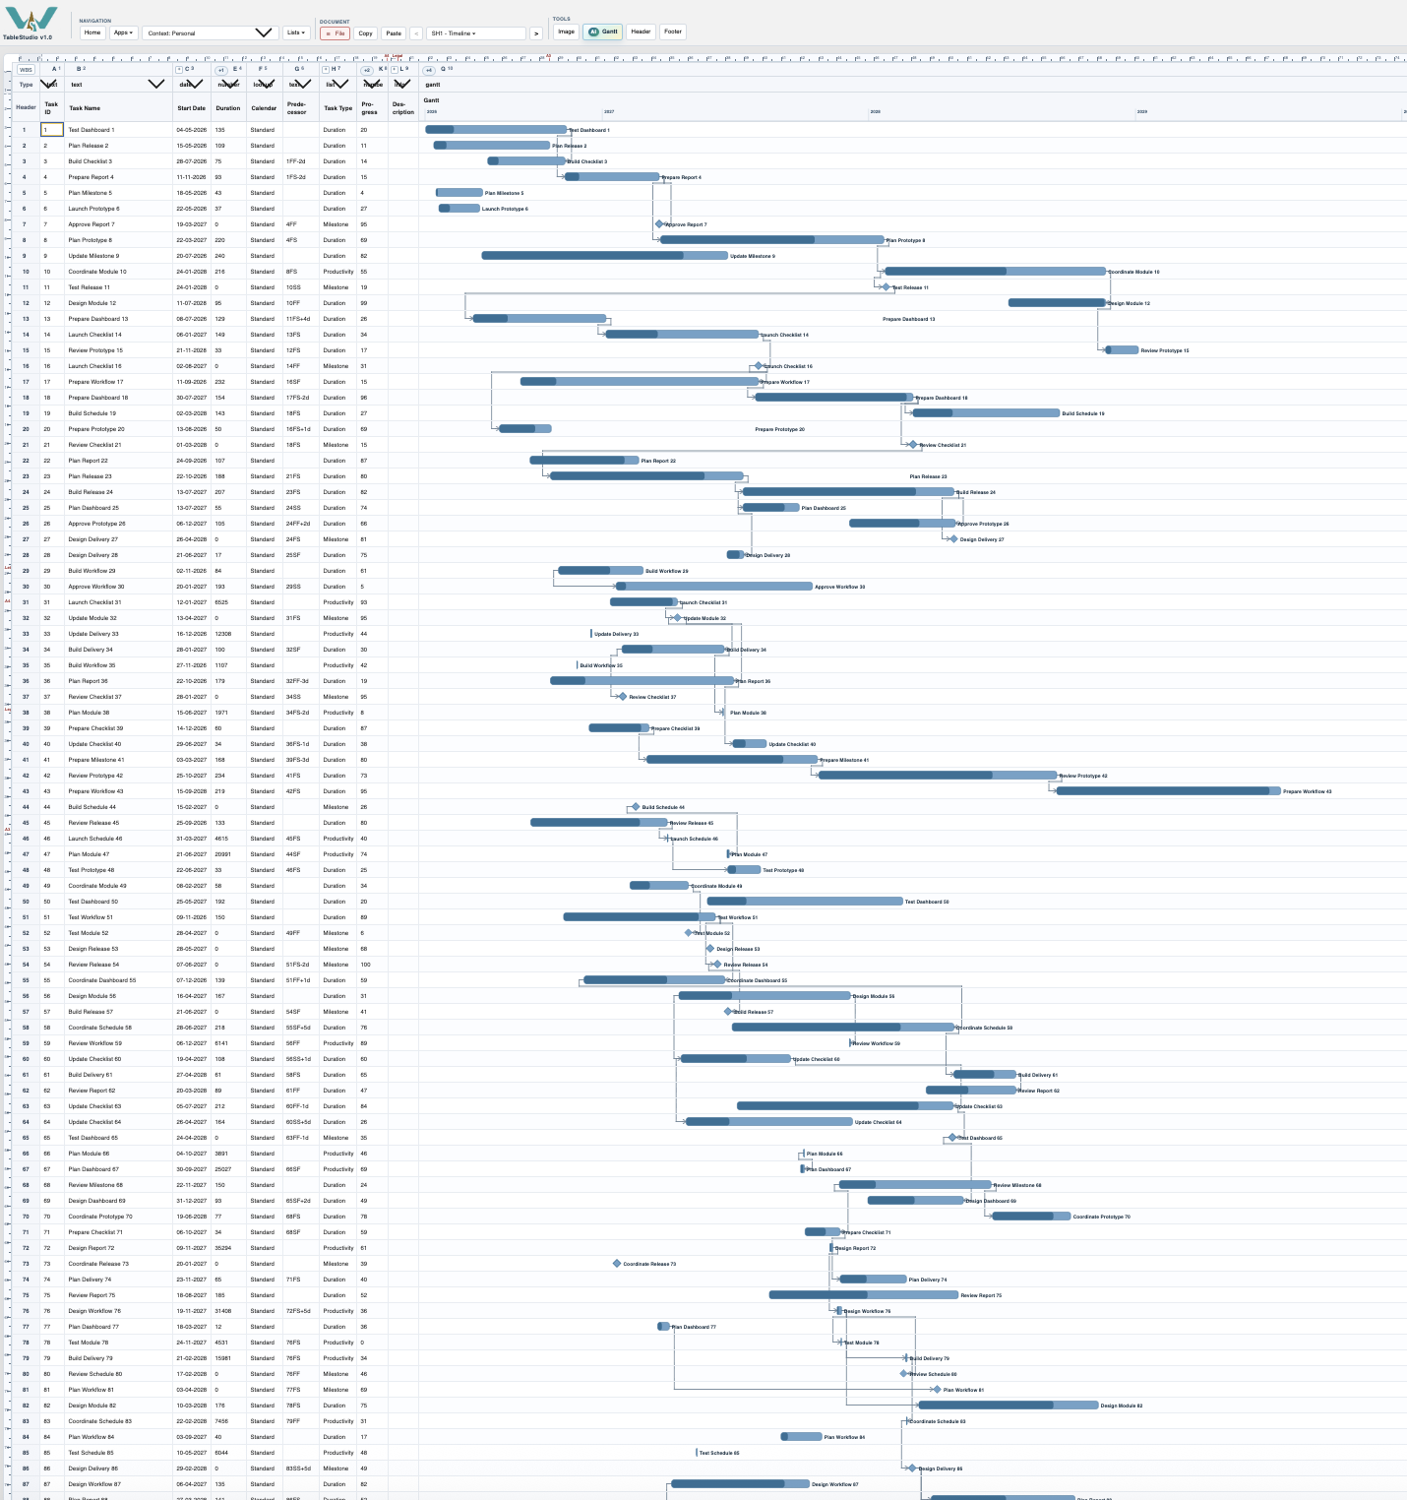1407x1500 pixels.
Task: Toggle the AI Gantt tool
Action: [x=603, y=31]
